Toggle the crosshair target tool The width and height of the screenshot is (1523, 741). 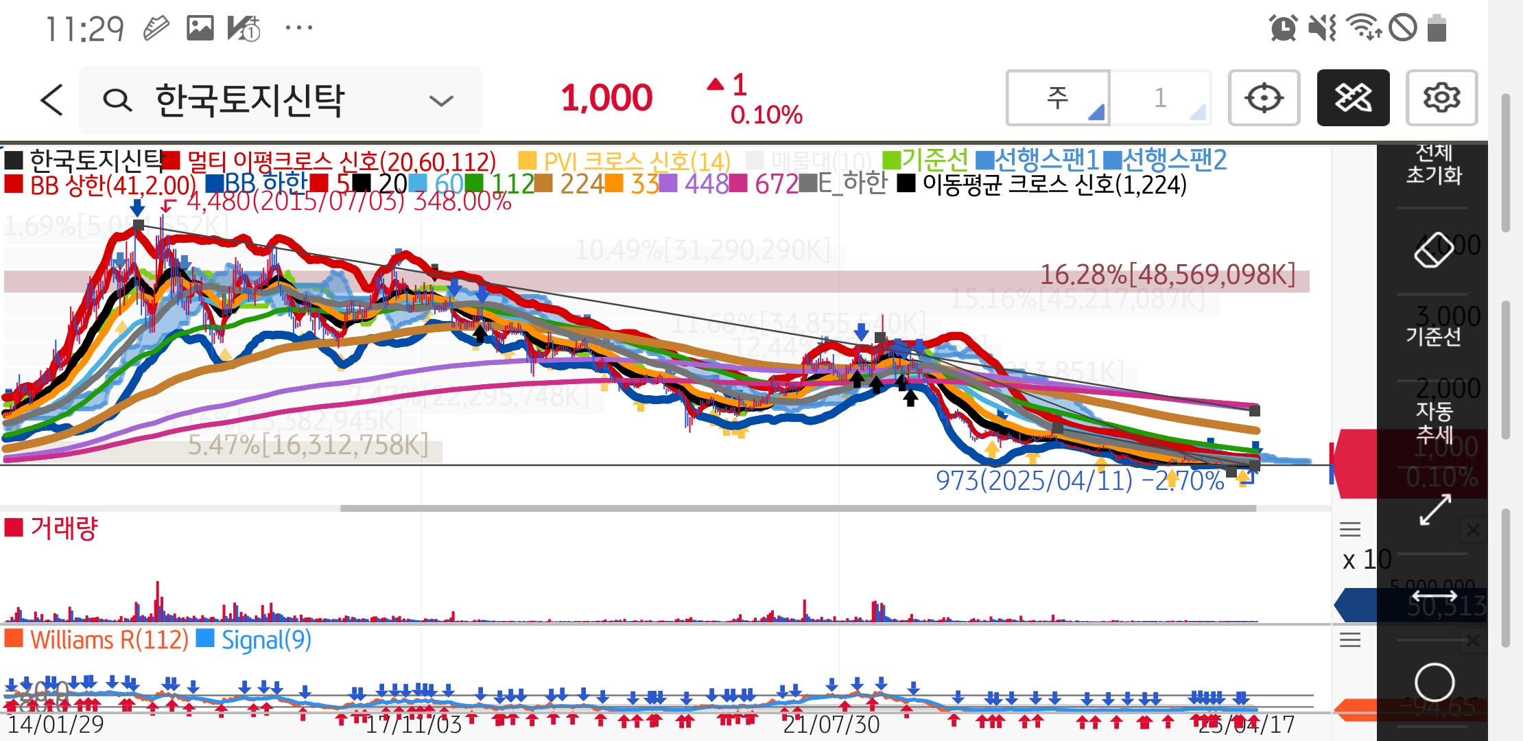(x=1264, y=97)
